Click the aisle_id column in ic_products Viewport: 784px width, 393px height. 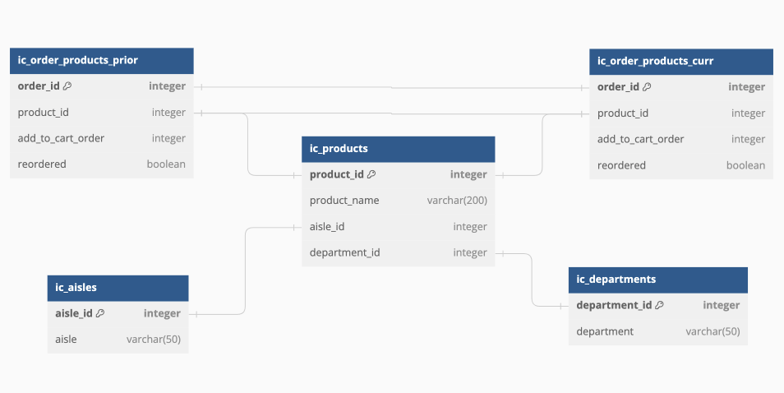point(398,227)
